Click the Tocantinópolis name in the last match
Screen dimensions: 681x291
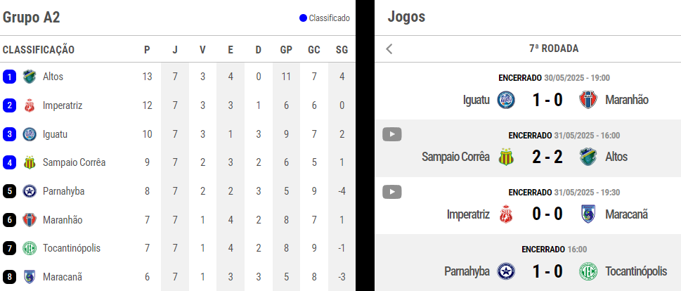tap(636, 271)
